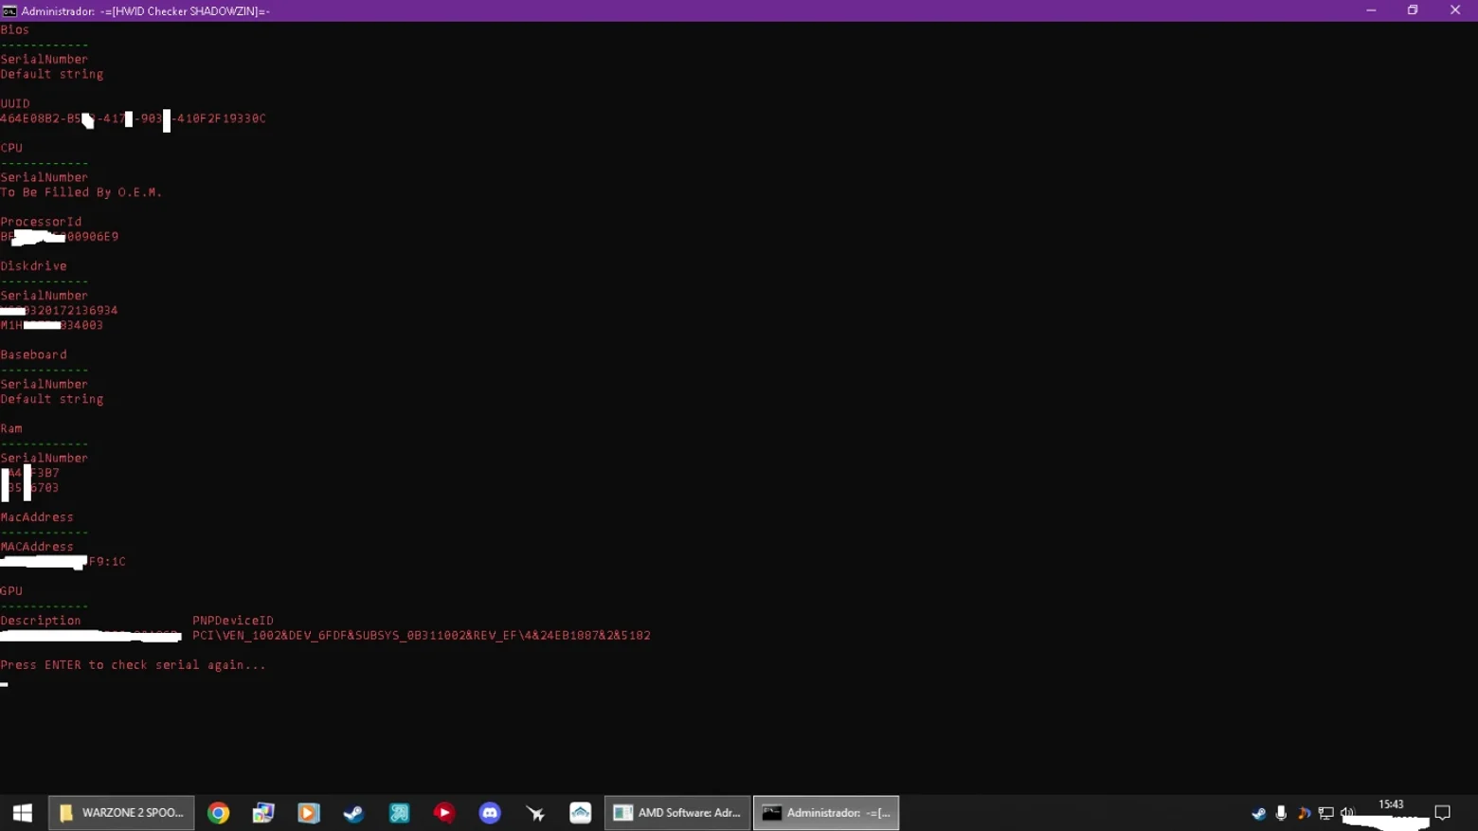Open the Action Center notifications icon
1478x831 pixels.
point(1443,813)
